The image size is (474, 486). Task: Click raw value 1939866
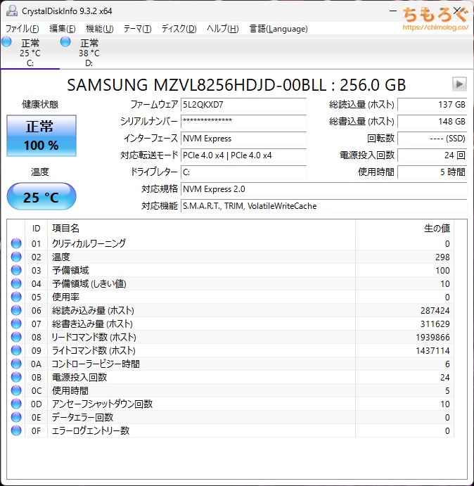[x=433, y=337]
